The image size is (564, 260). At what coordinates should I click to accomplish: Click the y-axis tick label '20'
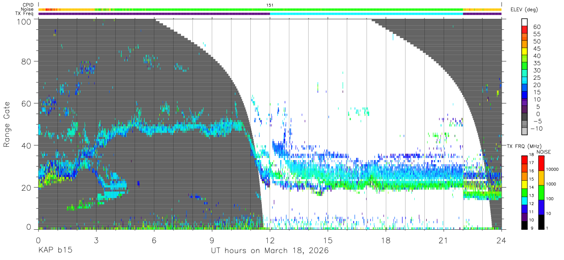[x=27, y=188]
